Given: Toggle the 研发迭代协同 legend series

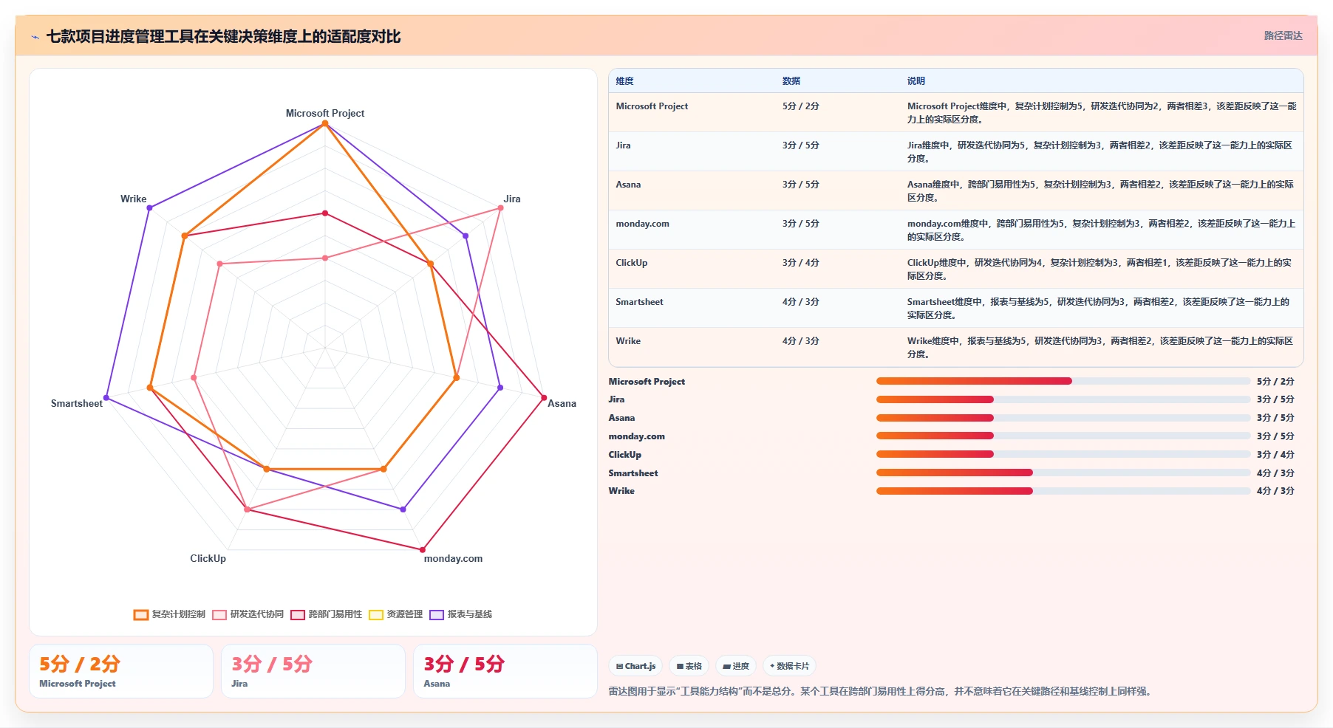Looking at the screenshot, I should (x=248, y=614).
